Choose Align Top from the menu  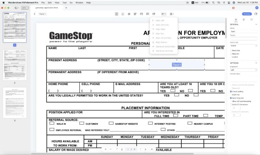[160, 34]
